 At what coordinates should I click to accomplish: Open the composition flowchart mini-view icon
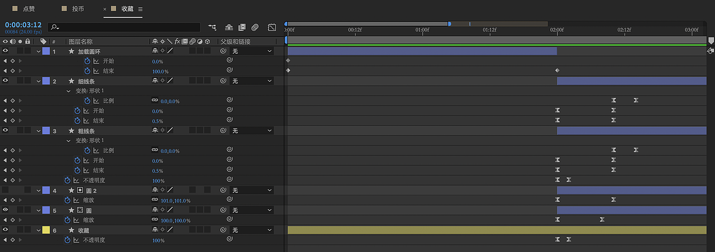click(x=212, y=27)
